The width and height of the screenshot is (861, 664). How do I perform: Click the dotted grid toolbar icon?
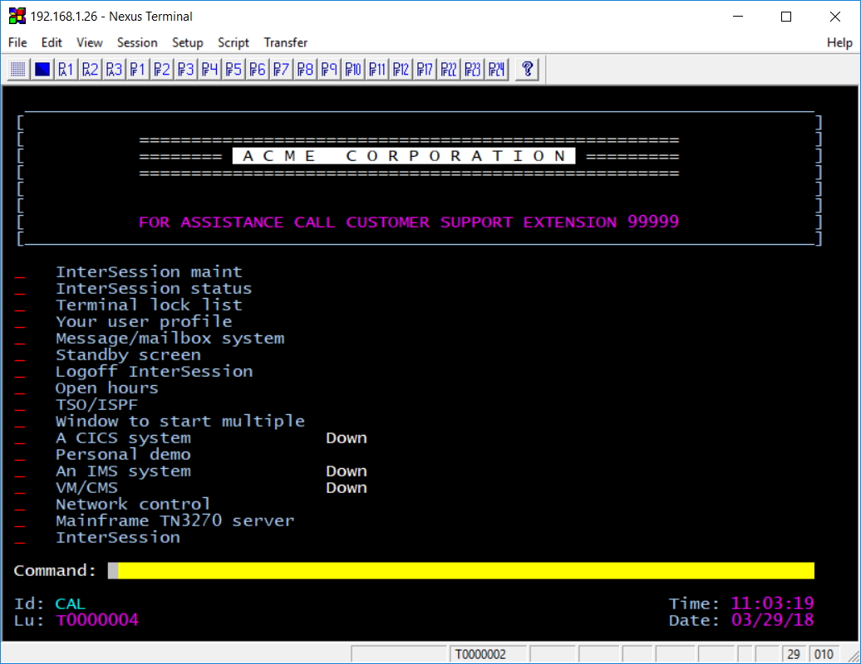tap(18, 69)
